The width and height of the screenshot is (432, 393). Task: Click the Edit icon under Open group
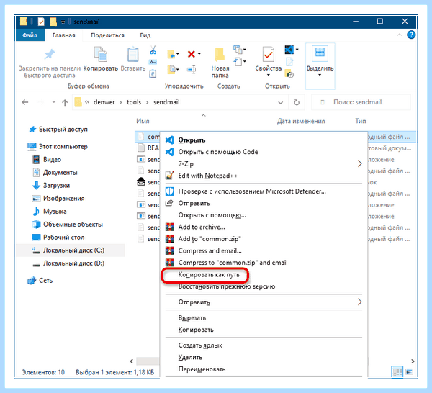click(x=289, y=62)
